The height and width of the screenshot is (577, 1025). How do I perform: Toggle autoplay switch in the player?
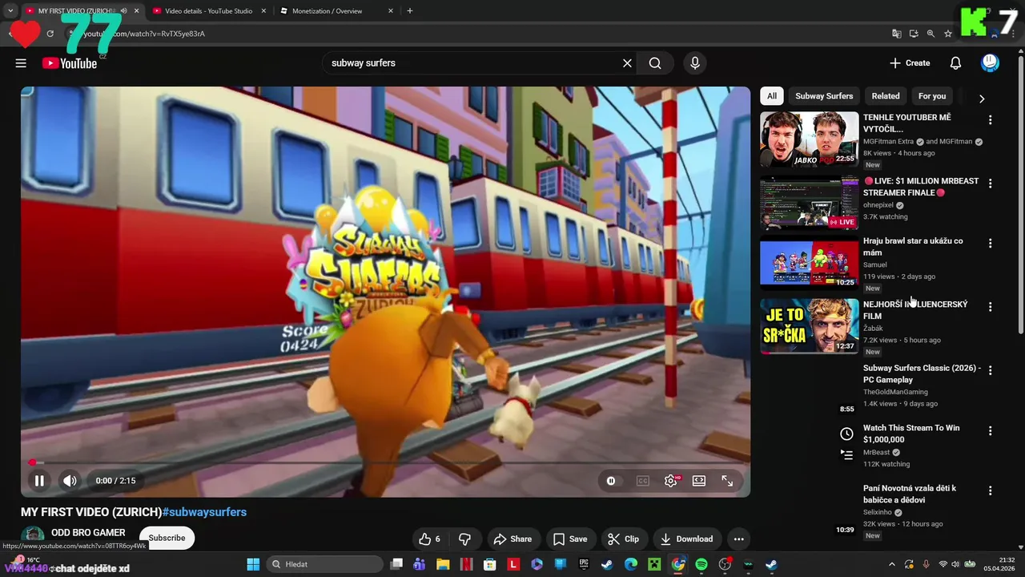click(611, 481)
